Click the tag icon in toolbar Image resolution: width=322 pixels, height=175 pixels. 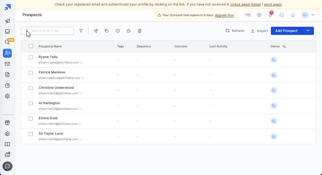tap(107, 31)
